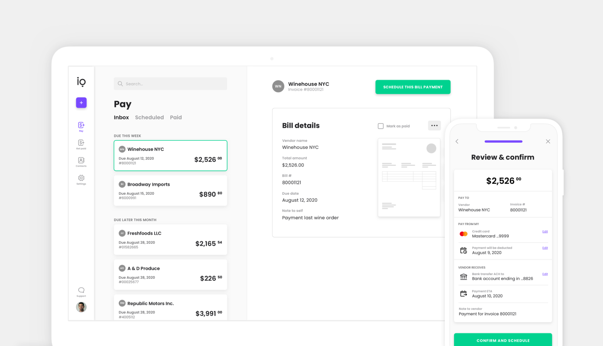603x346 pixels.
Task: Click the 'Bill details' heading
Action: pos(301,125)
